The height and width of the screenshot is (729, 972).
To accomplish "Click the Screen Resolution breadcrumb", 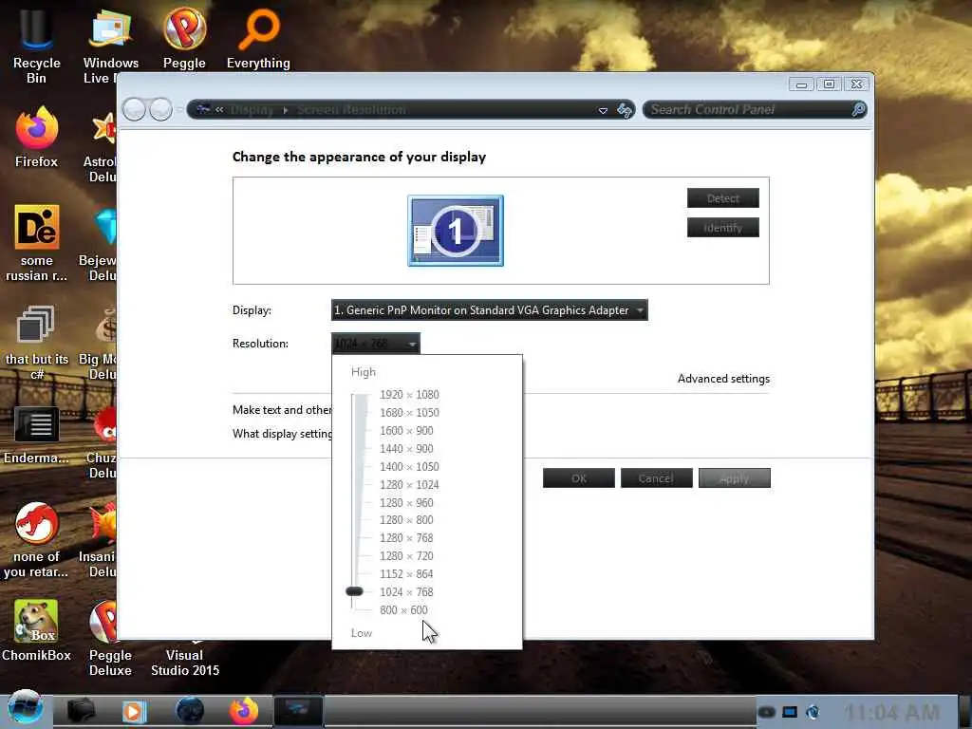I will [x=351, y=110].
